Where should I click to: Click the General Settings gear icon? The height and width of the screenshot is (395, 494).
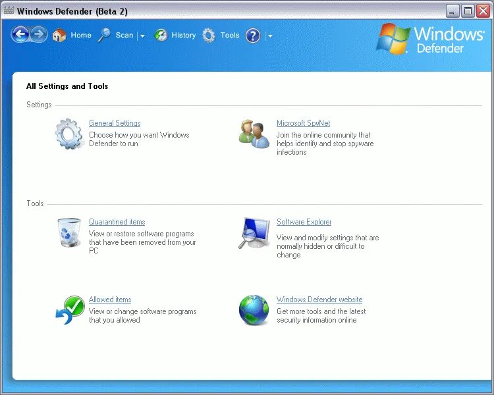point(69,134)
